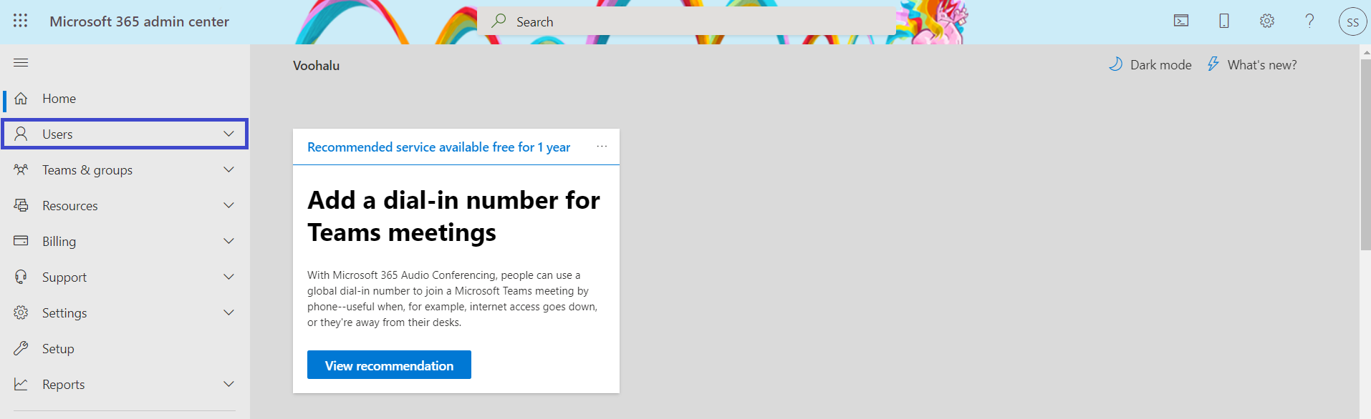The height and width of the screenshot is (419, 1371).
Task: Select Reports label in navigation
Action: [x=64, y=385]
